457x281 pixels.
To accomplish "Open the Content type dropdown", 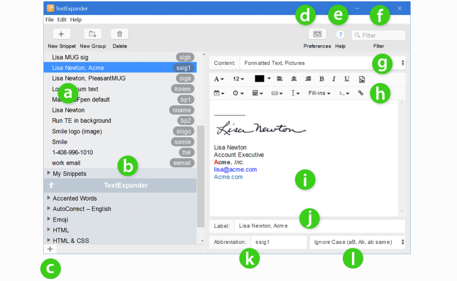I will (x=323, y=63).
